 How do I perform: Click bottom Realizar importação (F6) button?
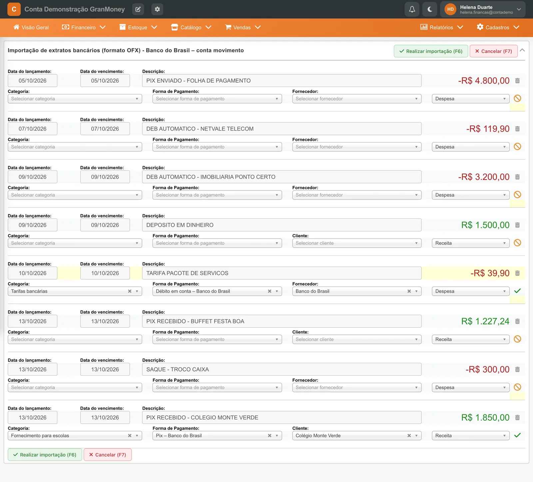tap(45, 455)
